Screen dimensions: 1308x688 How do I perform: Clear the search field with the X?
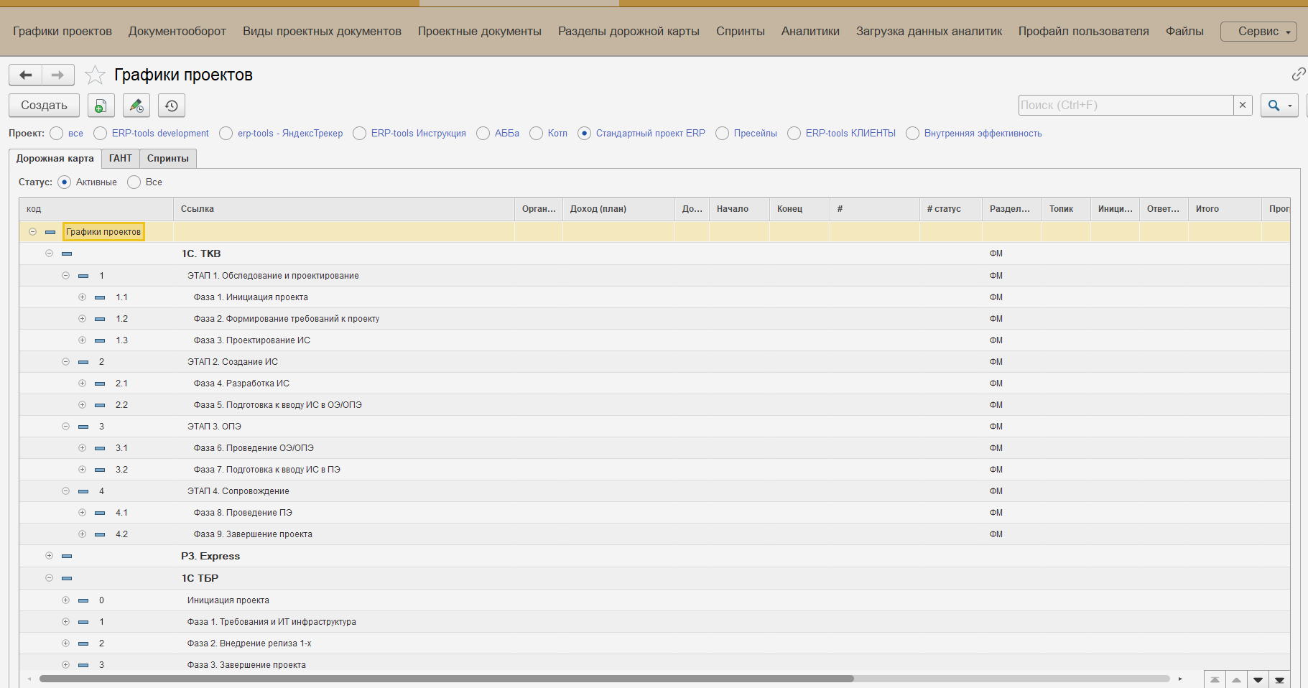[1243, 105]
